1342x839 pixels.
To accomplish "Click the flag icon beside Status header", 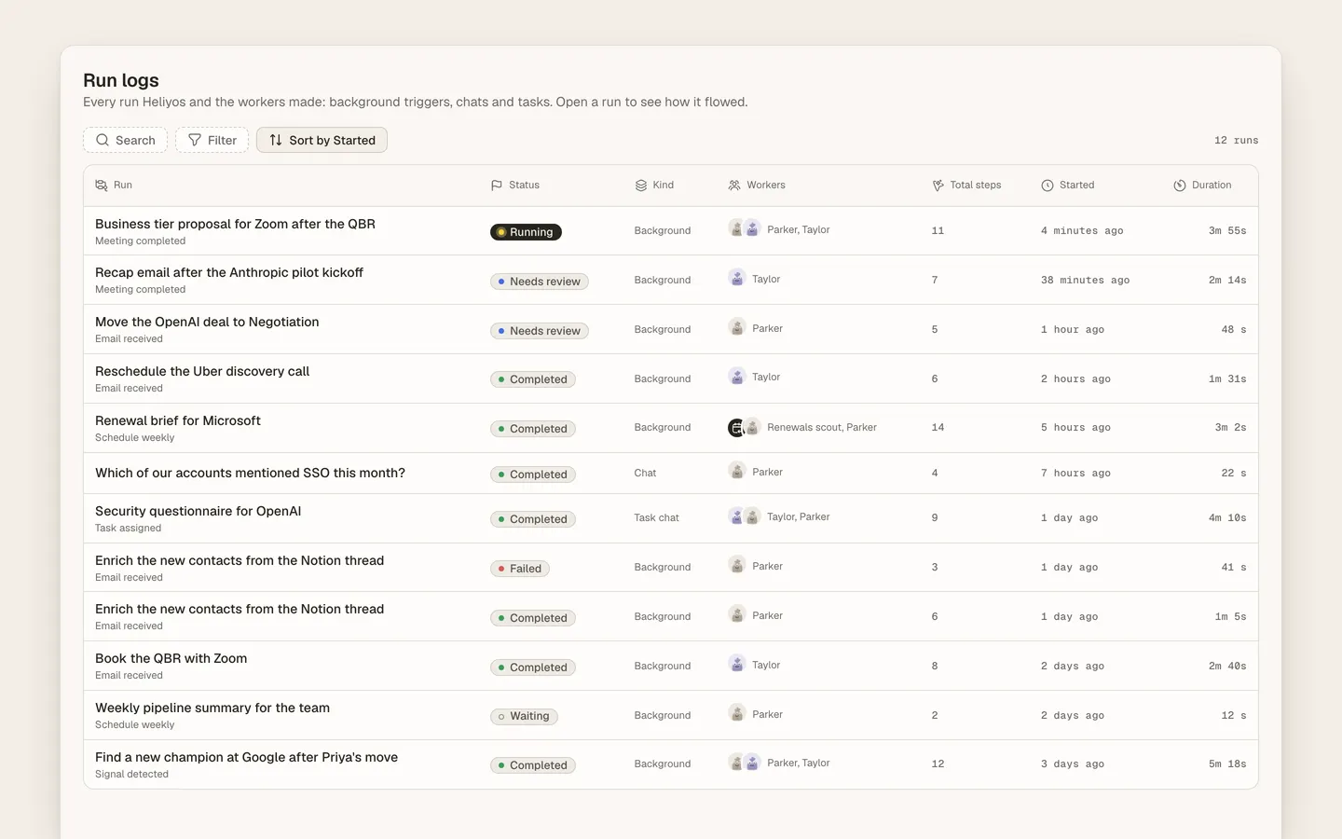I will click(x=497, y=186).
